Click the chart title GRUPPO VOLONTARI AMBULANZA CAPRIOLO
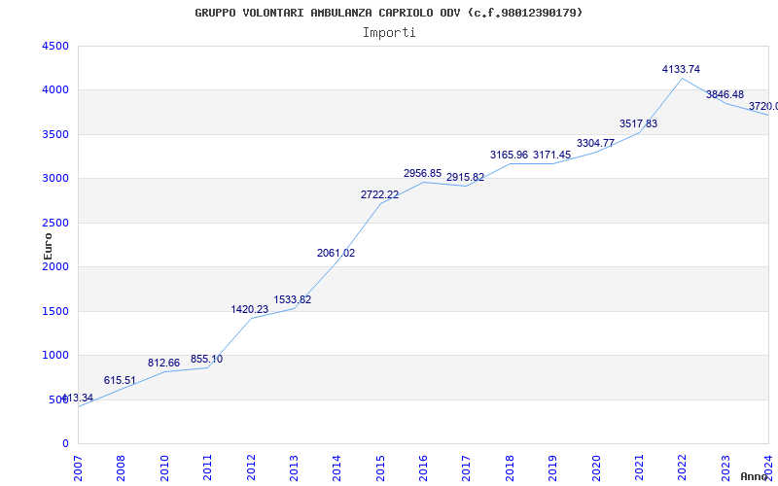 [x=388, y=13]
